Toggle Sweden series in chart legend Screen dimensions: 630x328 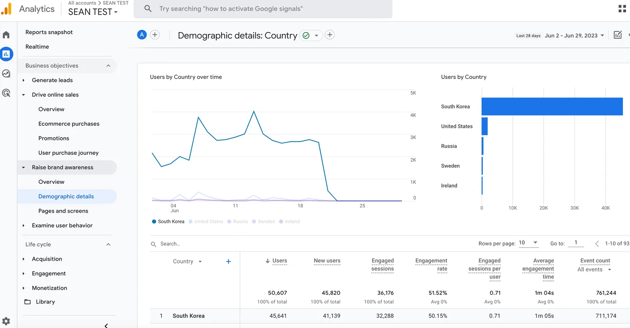[x=263, y=222]
